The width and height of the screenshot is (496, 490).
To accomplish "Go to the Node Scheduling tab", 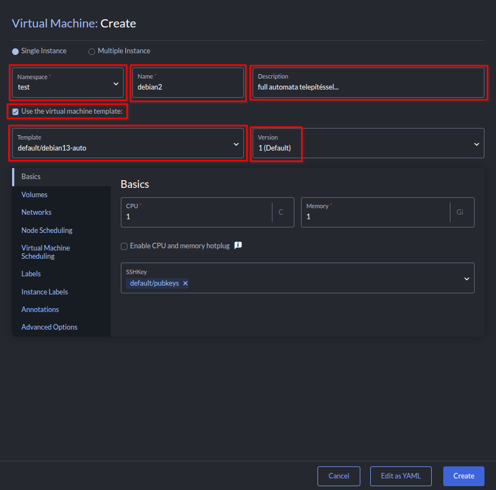I will pos(47,230).
